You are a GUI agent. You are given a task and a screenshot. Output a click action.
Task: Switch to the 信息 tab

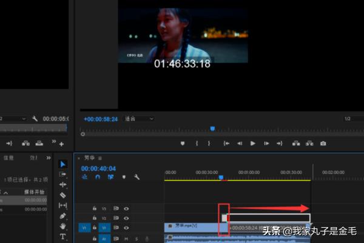tap(8, 158)
